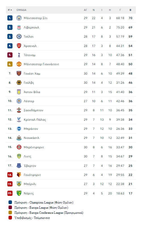Click the Liverpool club crest icon

click(x=19, y=27)
